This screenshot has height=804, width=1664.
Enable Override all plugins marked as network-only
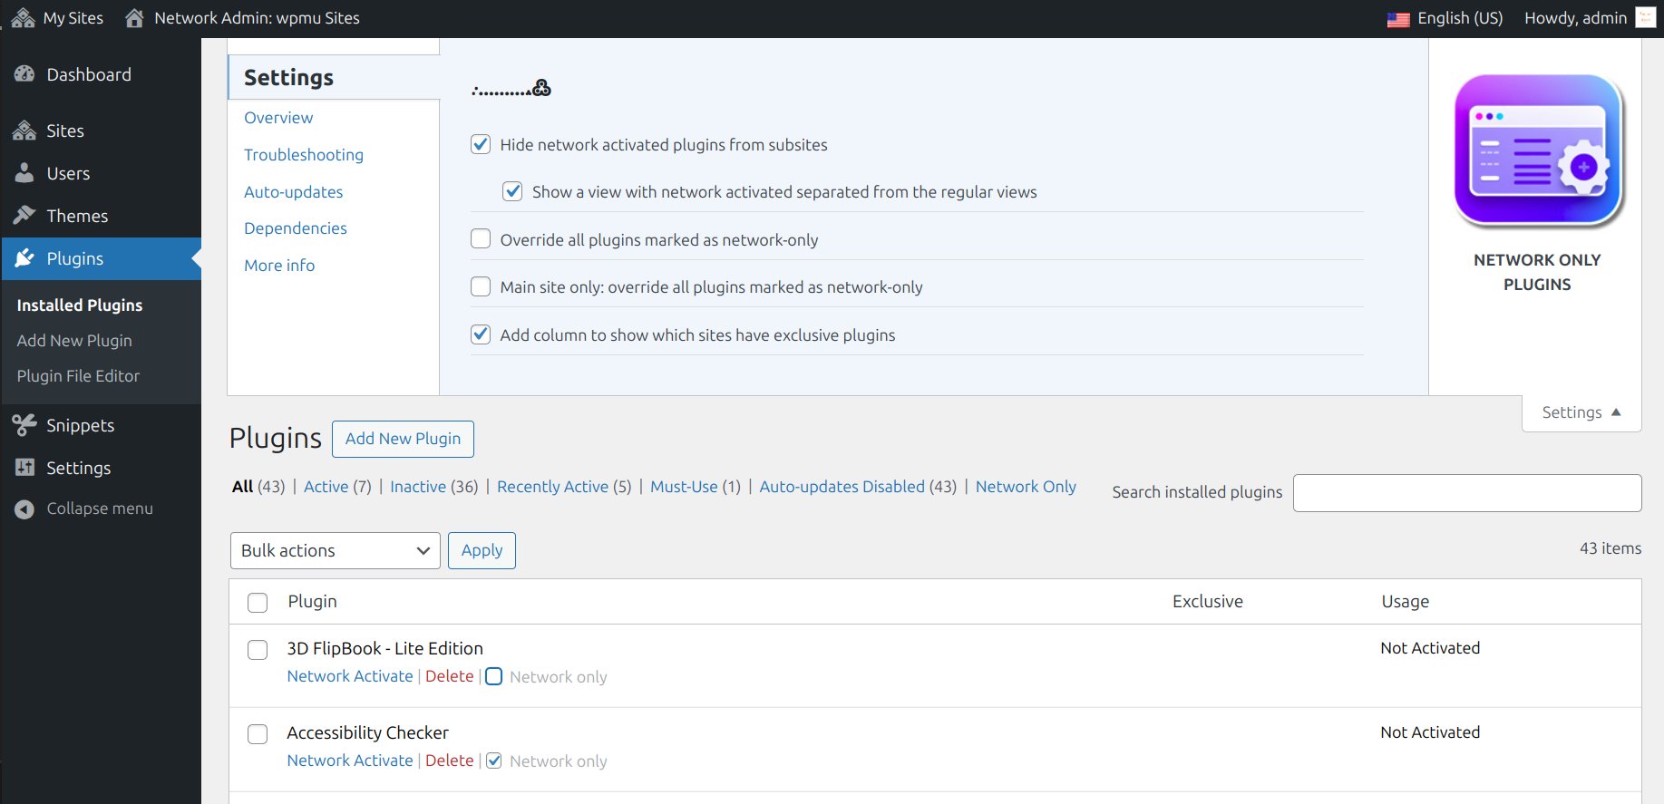[x=481, y=239]
